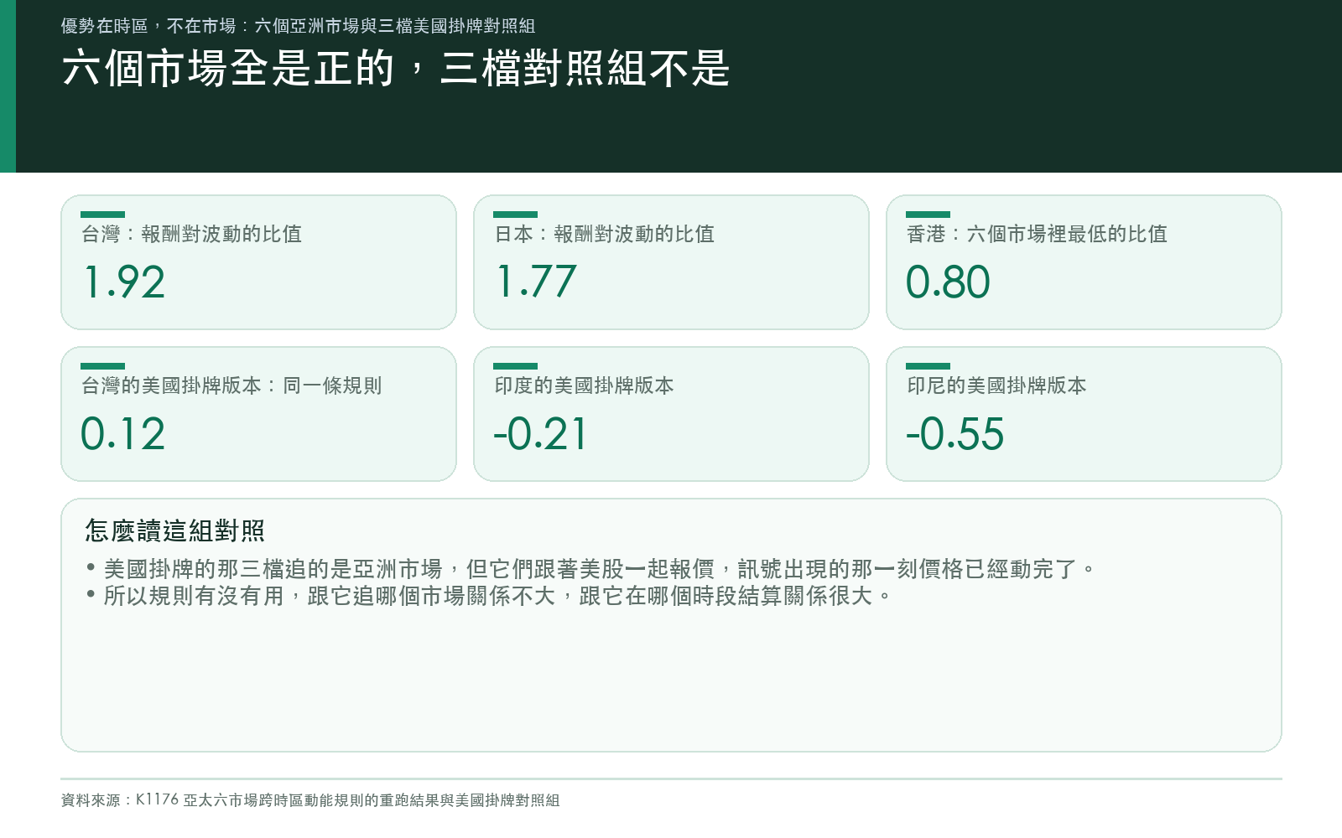Click the slide title 六個市場全是正的，三檔對照組不是

click(396, 68)
